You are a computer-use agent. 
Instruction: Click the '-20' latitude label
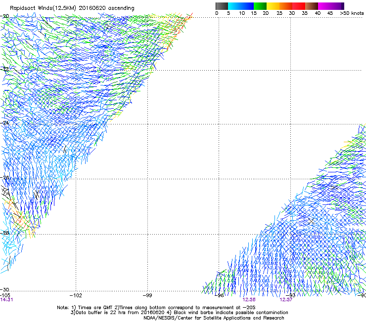pyautogui.click(x=4, y=16)
